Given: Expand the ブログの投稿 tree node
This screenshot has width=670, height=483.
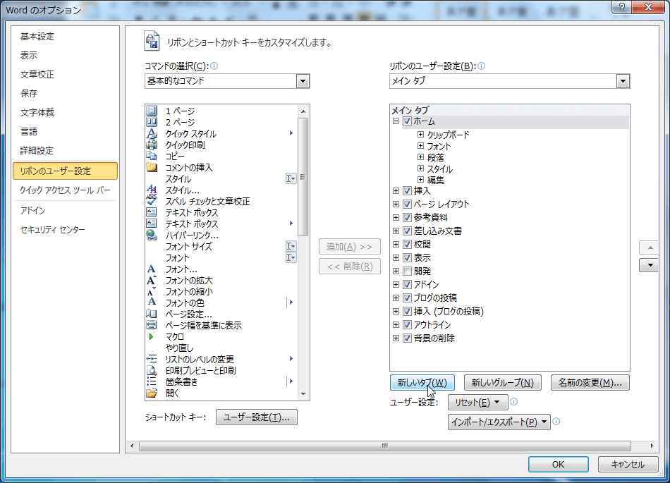Looking at the screenshot, I should coord(396,298).
